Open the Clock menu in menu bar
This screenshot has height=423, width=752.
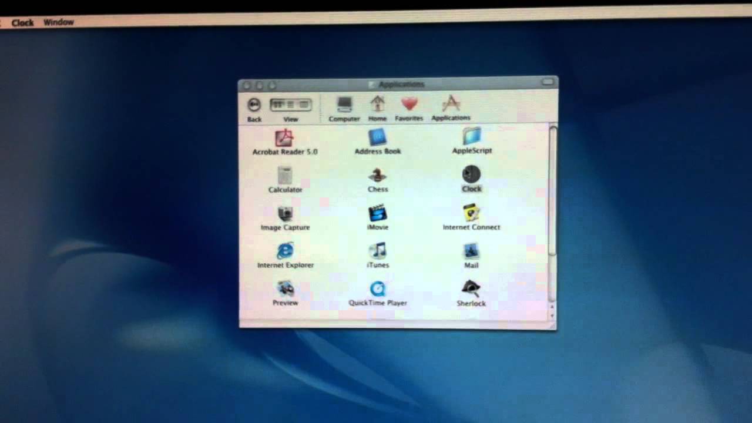pyautogui.click(x=23, y=22)
